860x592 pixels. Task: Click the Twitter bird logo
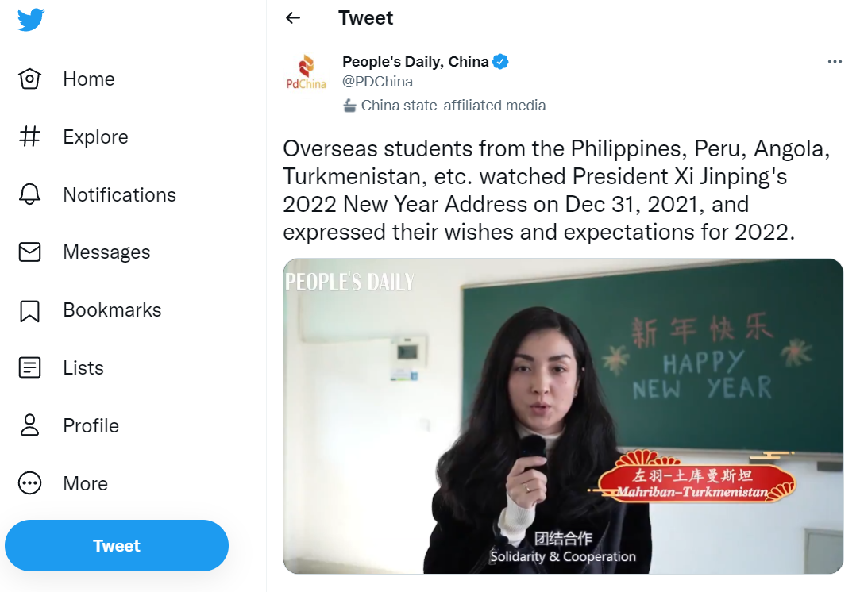[31, 20]
